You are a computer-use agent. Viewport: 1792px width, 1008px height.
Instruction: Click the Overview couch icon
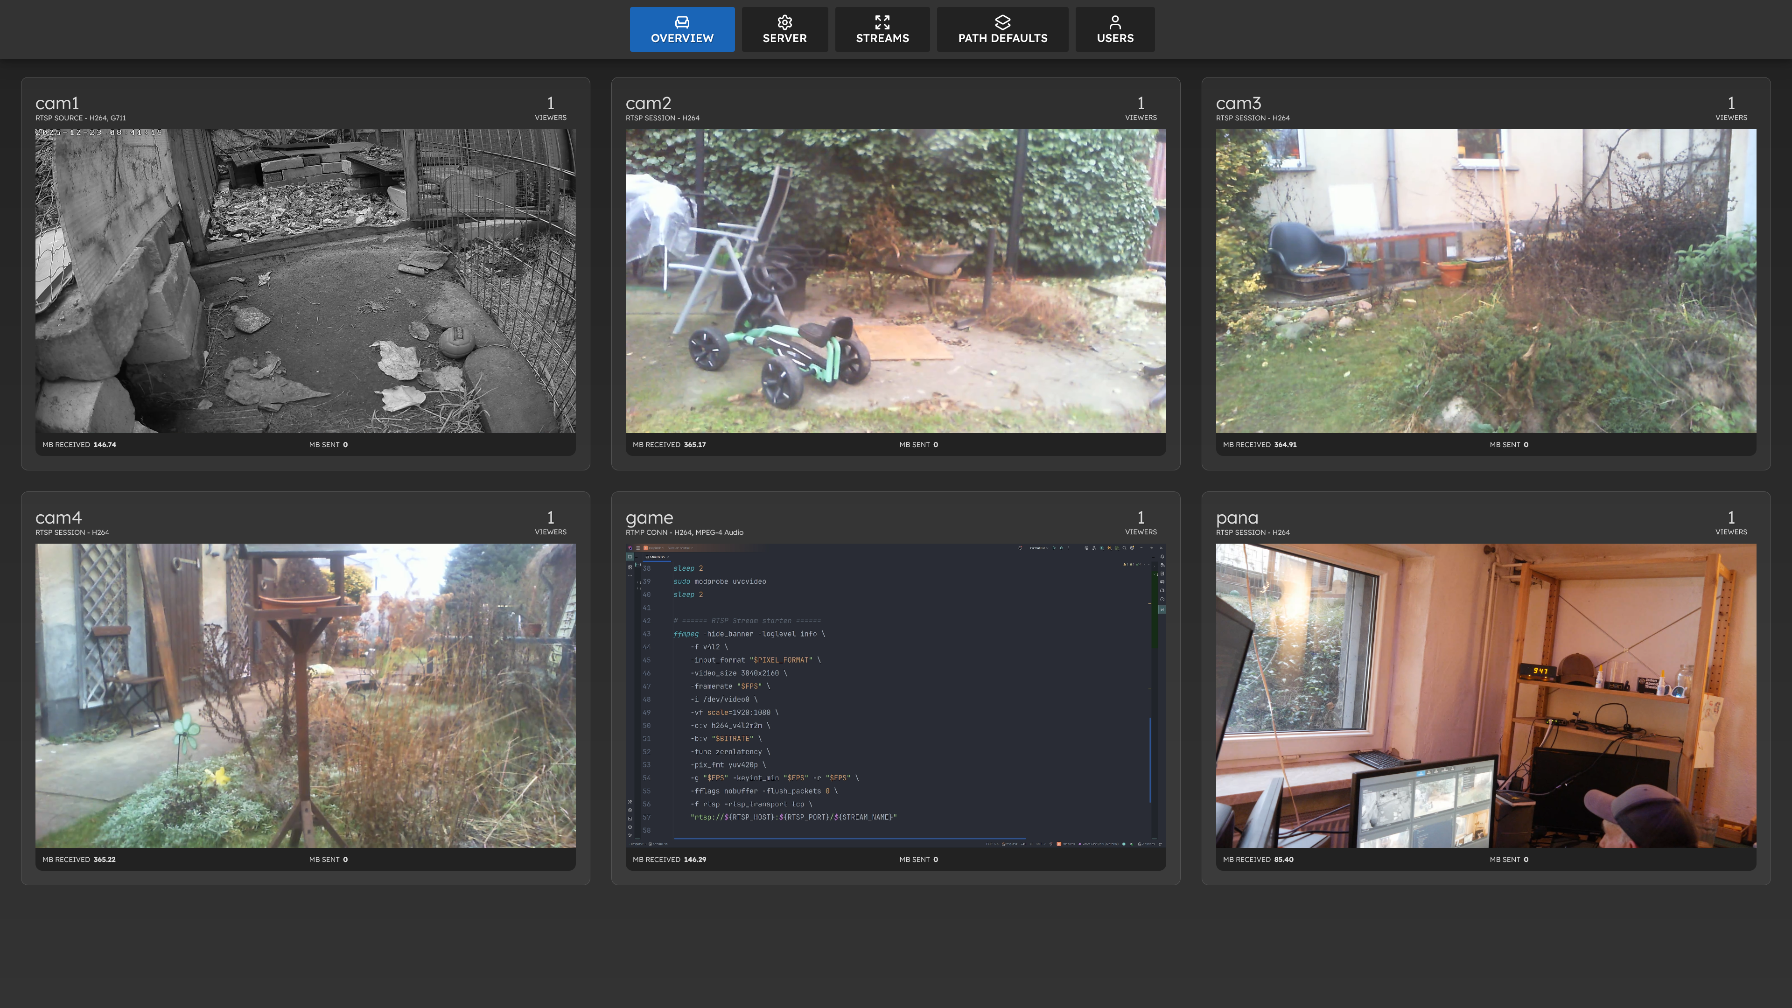coord(682,21)
